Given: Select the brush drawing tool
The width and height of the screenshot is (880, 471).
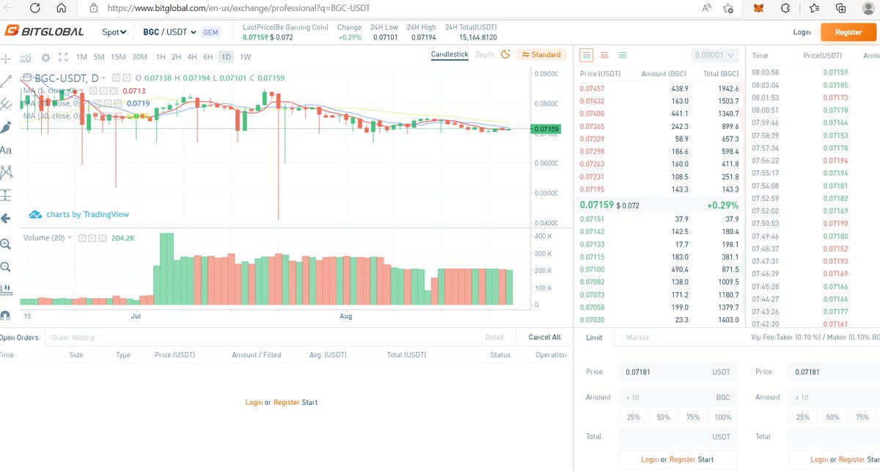Looking at the screenshot, I should 5,127.
